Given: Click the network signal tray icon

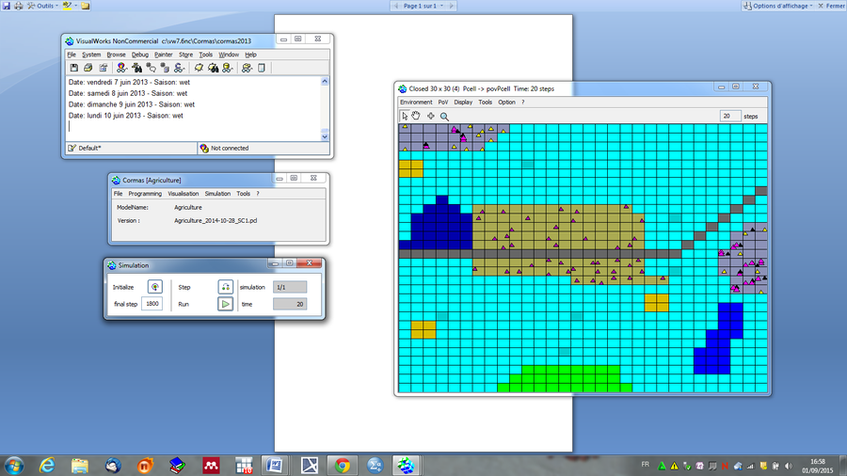Looking at the screenshot, I should pos(750,466).
